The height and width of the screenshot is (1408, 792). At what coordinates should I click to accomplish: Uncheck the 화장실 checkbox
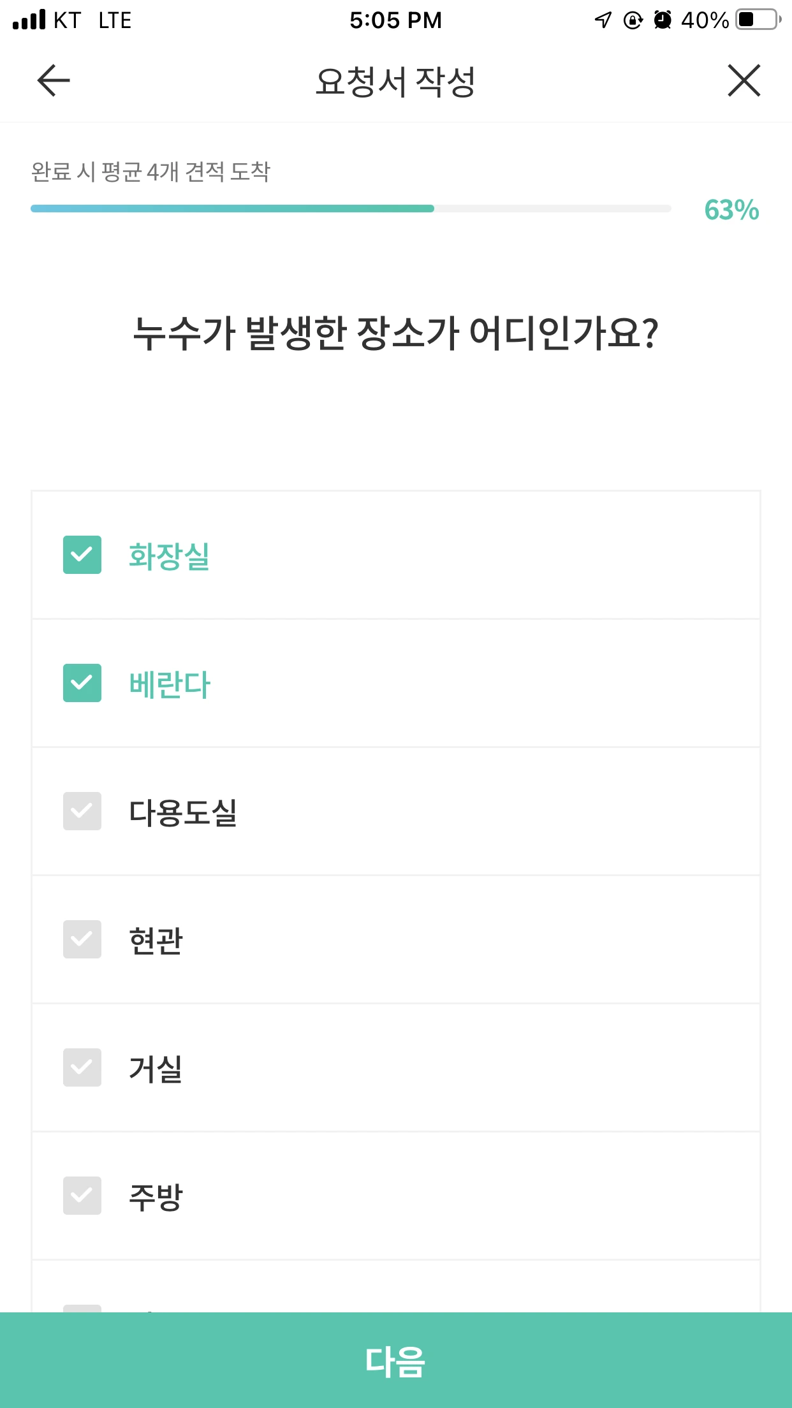pos(82,555)
